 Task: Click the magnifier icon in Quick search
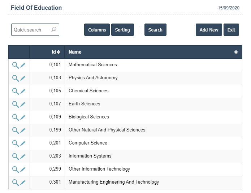54,30
